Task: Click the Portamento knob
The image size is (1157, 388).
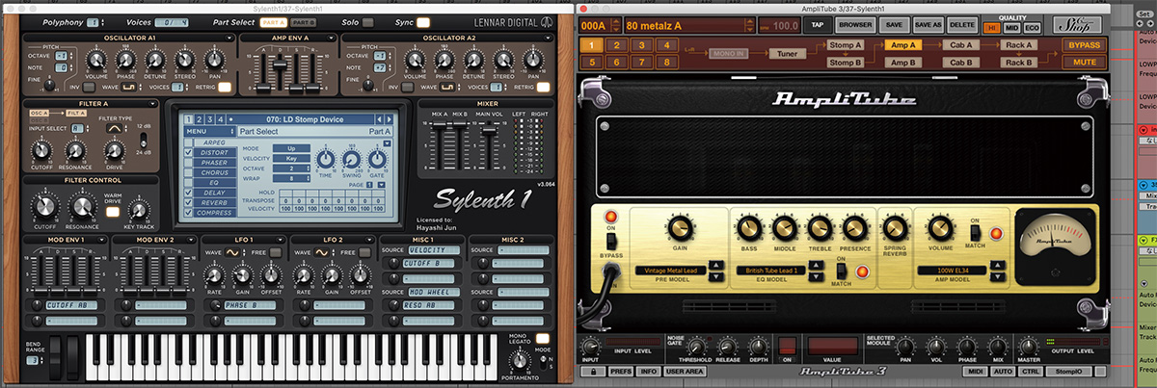Action: (520, 360)
